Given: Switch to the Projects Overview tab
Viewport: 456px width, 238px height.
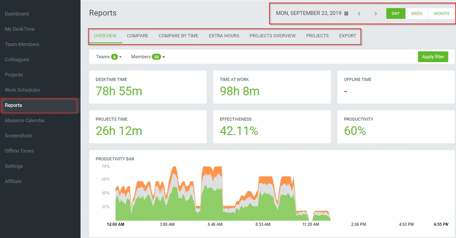Looking at the screenshot, I should point(272,36).
